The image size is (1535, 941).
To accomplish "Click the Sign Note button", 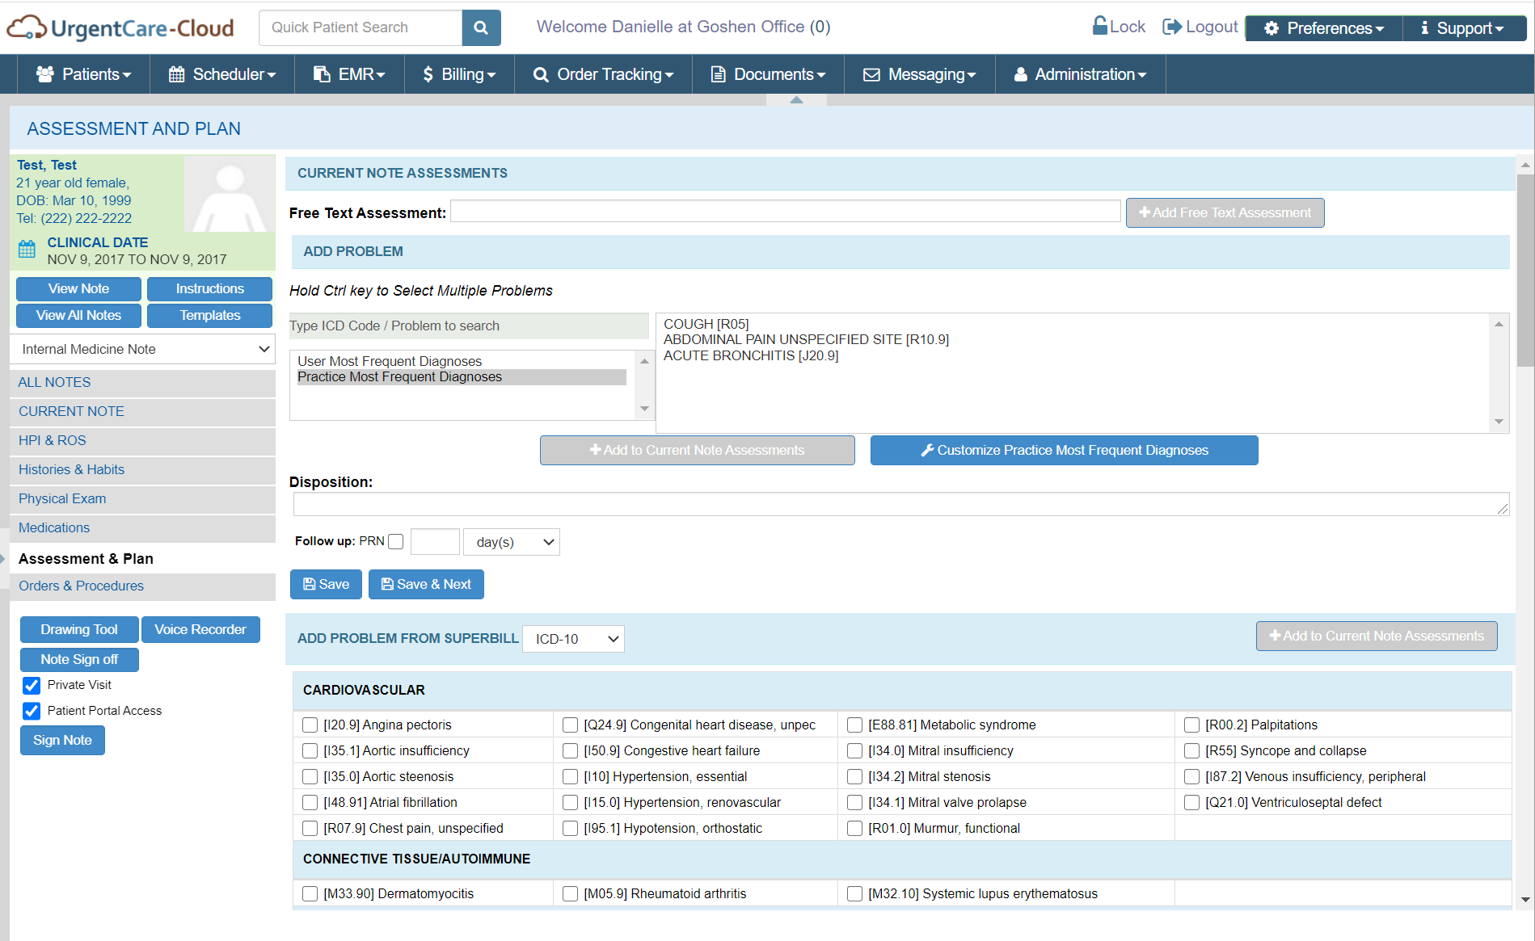I will coord(62,739).
